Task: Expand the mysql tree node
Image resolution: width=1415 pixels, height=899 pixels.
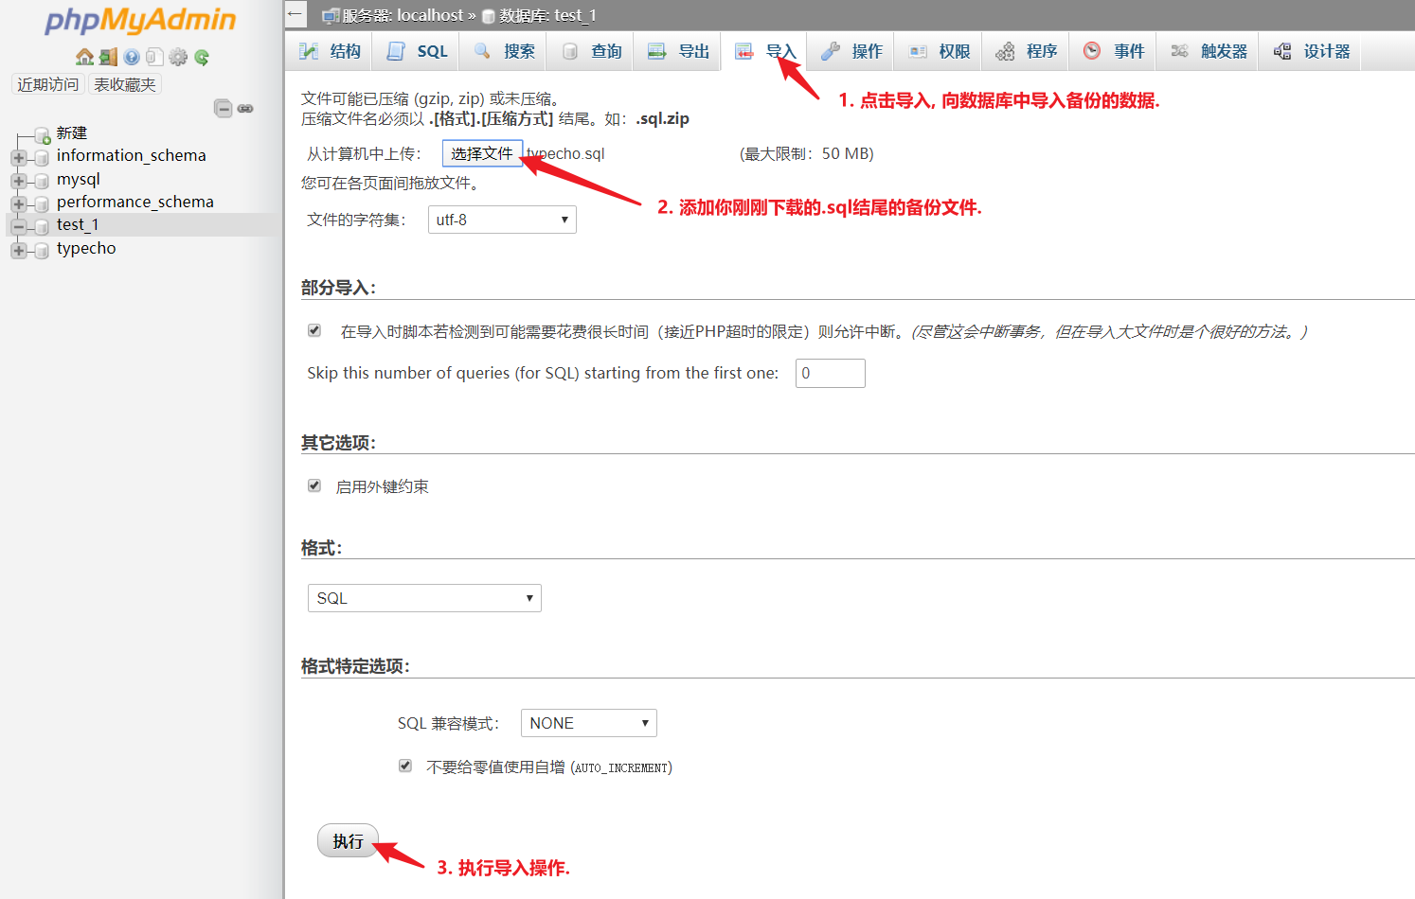Action: [x=19, y=181]
